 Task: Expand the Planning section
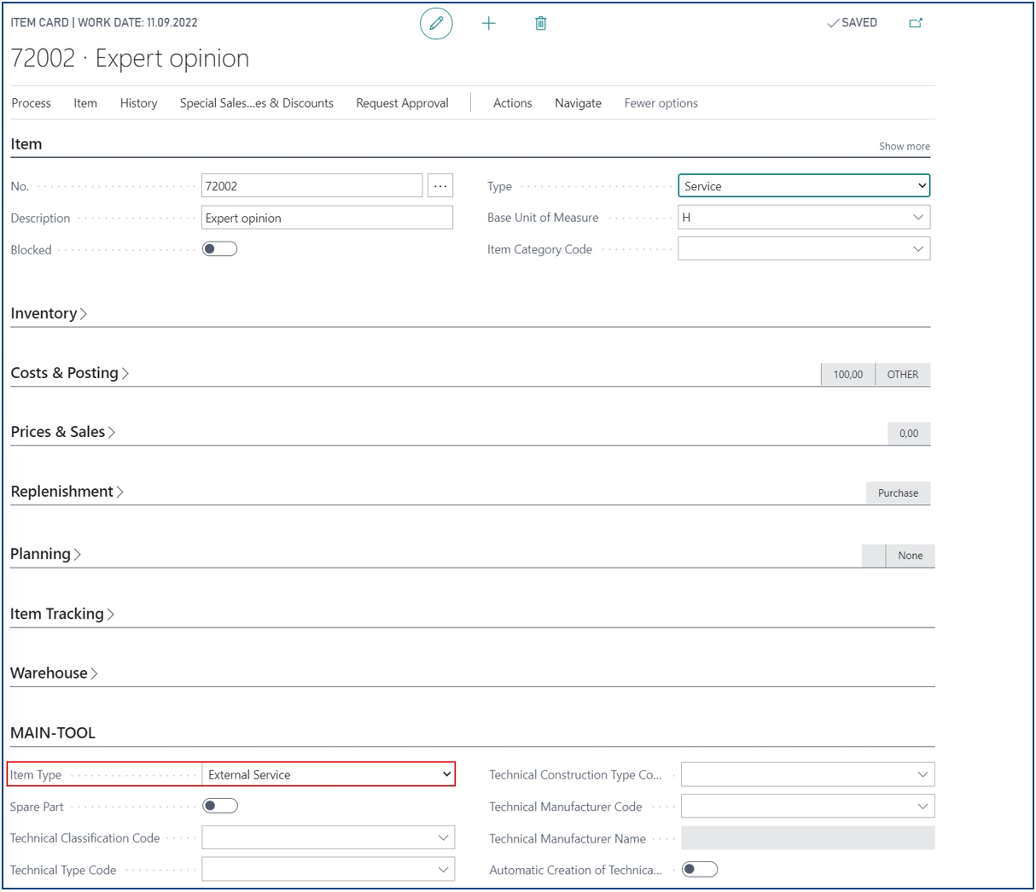45,554
